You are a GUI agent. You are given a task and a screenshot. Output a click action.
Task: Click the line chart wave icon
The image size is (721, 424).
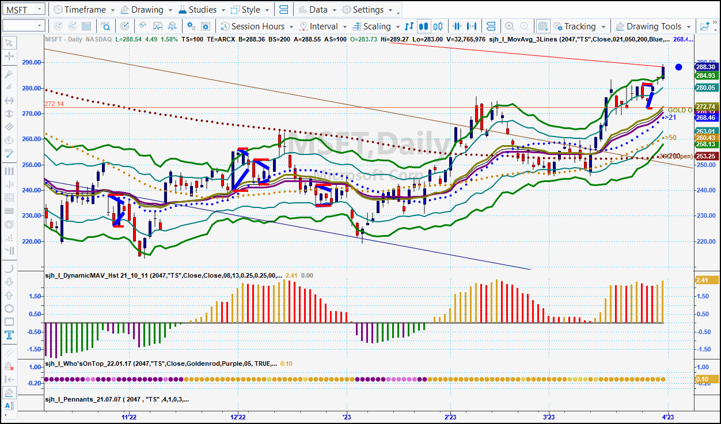point(142,26)
